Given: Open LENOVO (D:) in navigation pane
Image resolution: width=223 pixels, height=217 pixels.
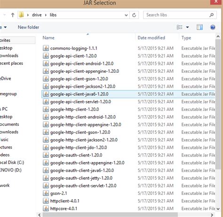Looking at the screenshot, I should pos(11,170).
